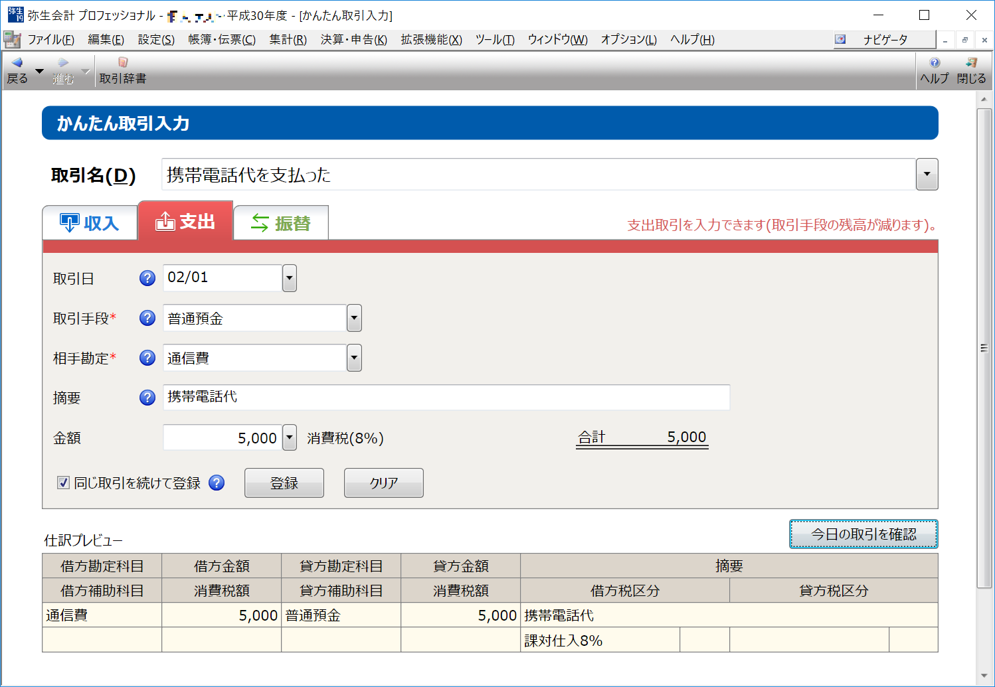Open the 金額 calculator dropdown
Image resolution: width=995 pixels, height=687 pixels.
coord(289,437)
